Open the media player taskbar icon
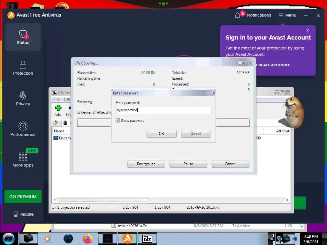 (x=48, y=239)
